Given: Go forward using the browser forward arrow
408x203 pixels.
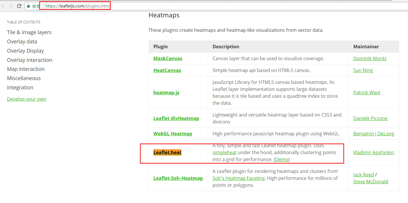Looking at the screenshot, I should pyautogui.click(x=11, y=6).
